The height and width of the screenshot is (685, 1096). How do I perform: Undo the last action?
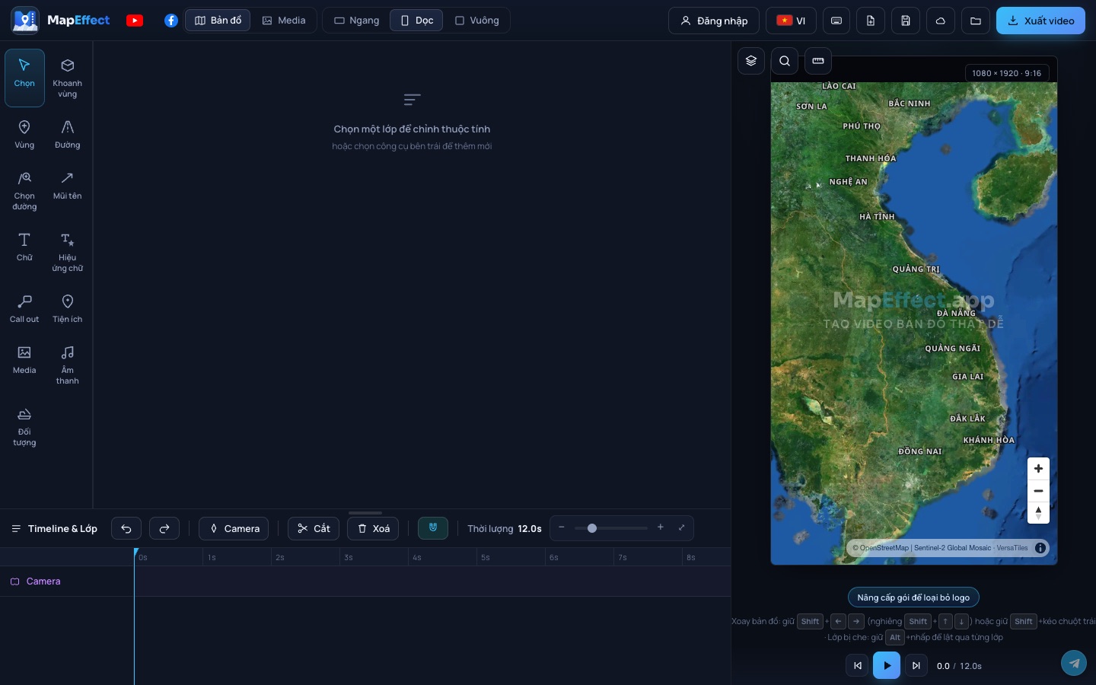point(126,528)
